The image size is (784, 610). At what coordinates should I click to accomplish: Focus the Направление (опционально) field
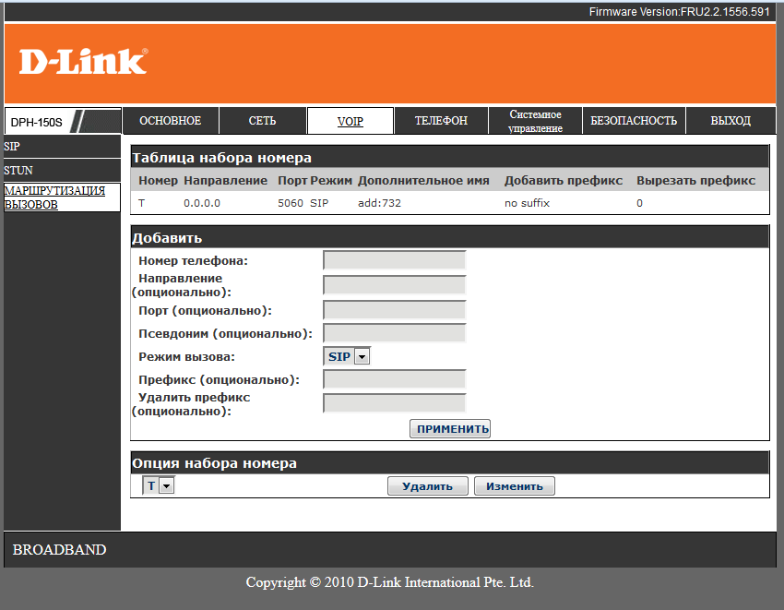394,284
